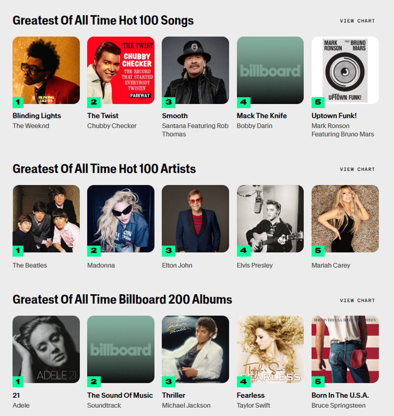Select the Fearless album artwork
Viewport: 394px width, 416px height.
(x=270, y=349)
